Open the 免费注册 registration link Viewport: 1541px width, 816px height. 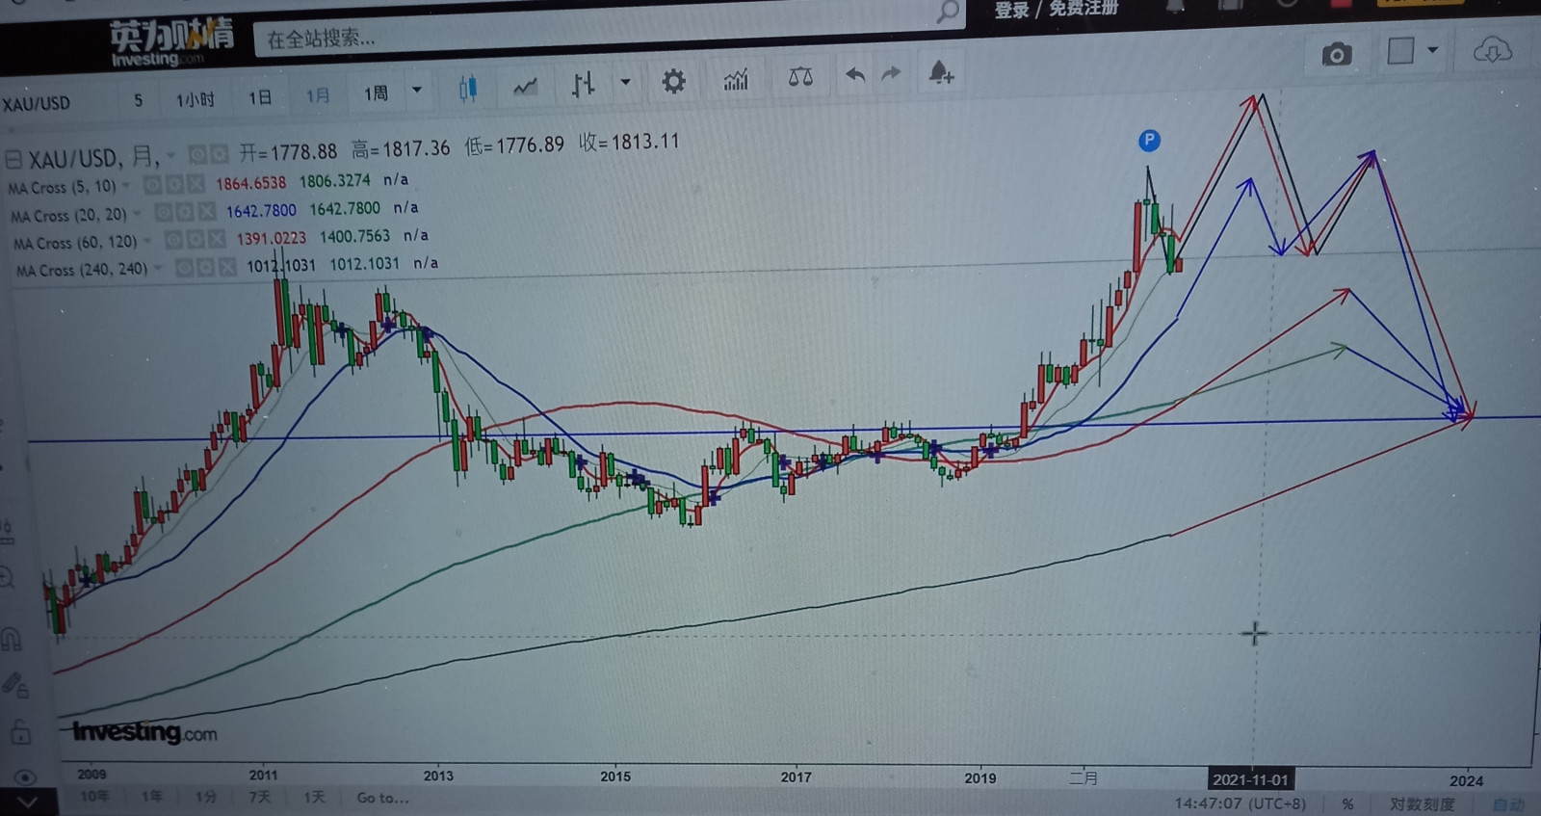tap(1084, 9)
